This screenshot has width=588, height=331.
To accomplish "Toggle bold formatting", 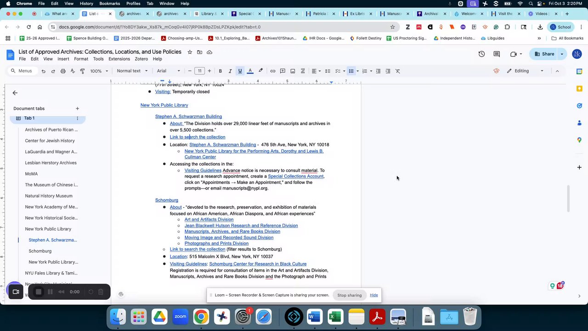I will (220, 71).
